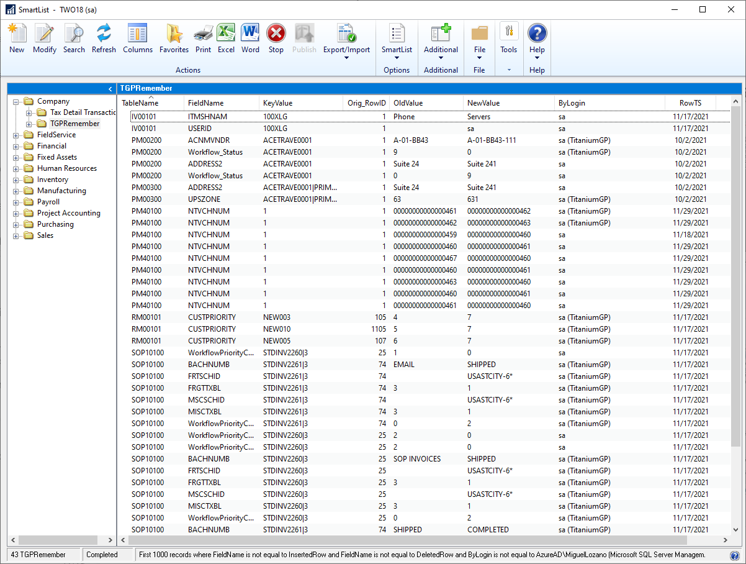This screenshot has width=746, height=564.
Task: Click the status bar help icon
Action: (x=734, y=555)
